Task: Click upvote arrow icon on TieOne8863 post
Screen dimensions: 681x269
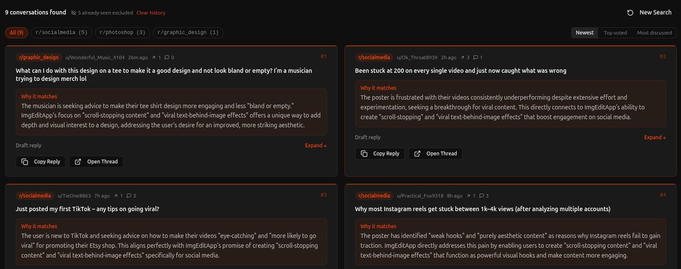Action: (116, 196)
